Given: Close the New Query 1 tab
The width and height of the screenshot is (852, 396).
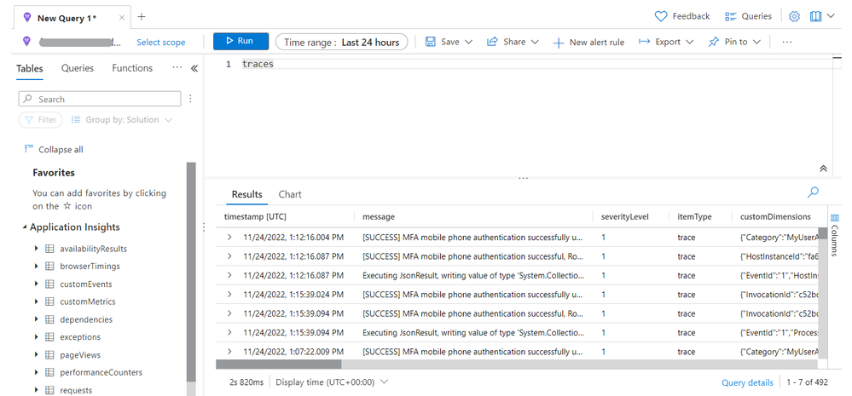Looking at the screenshot, I should coord(122,18).
